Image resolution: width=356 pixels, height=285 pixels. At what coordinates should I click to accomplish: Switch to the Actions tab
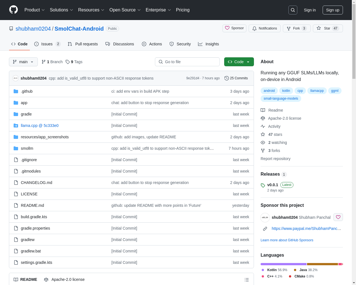152,44
